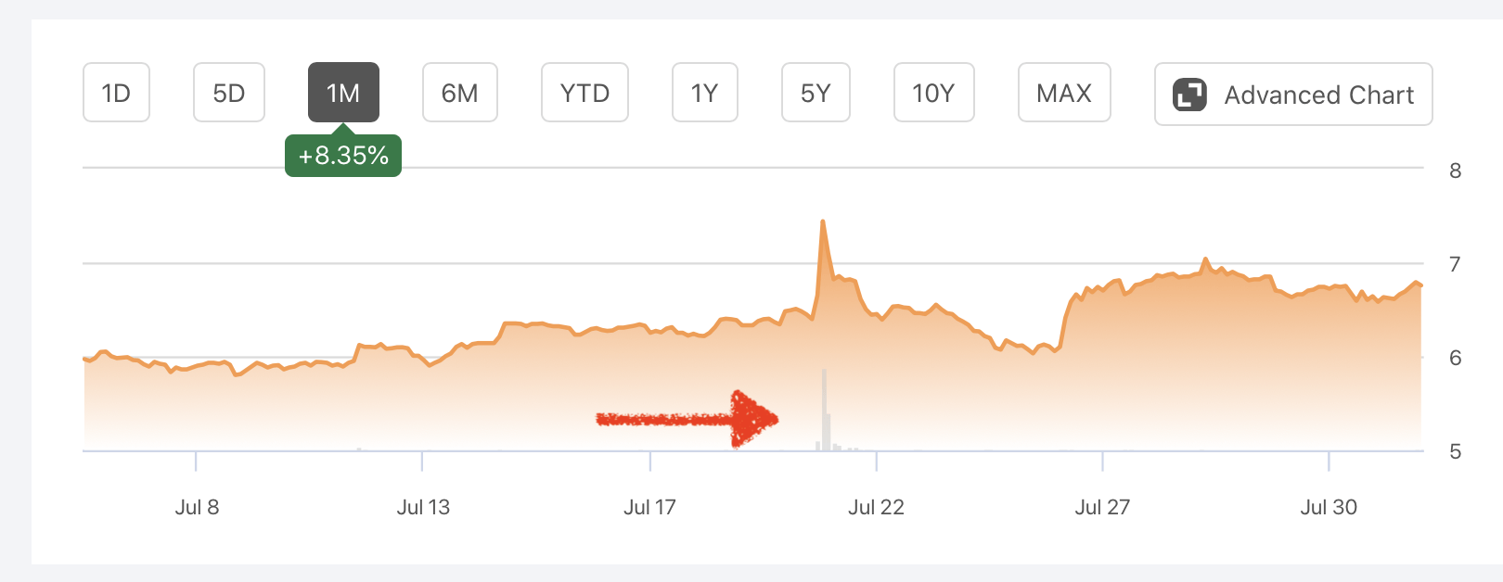Click the Jul 17 axis label
This screenshot has height=582, width=1503.
pos(649,507)
